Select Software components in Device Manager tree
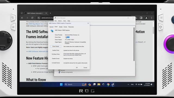The image size is (174, 98). (67, 72)
